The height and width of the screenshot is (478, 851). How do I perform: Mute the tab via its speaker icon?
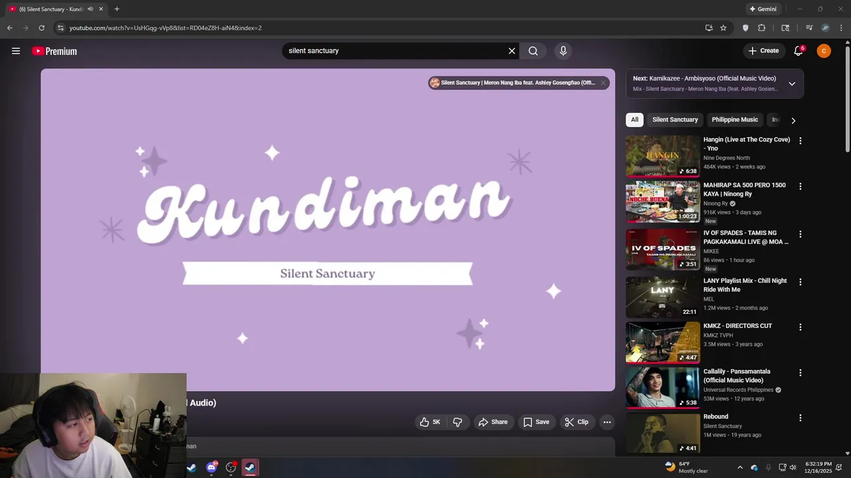[x=90, y=9]
